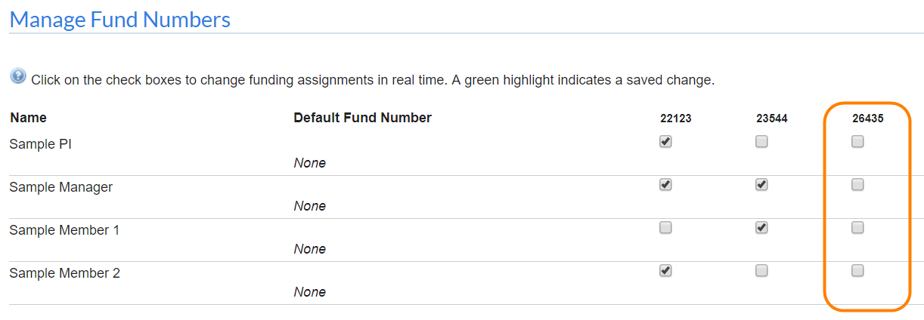This screenshot has height=320, width=924.
Task: Click the 22123 fund column header
Action: pos(675,118)
